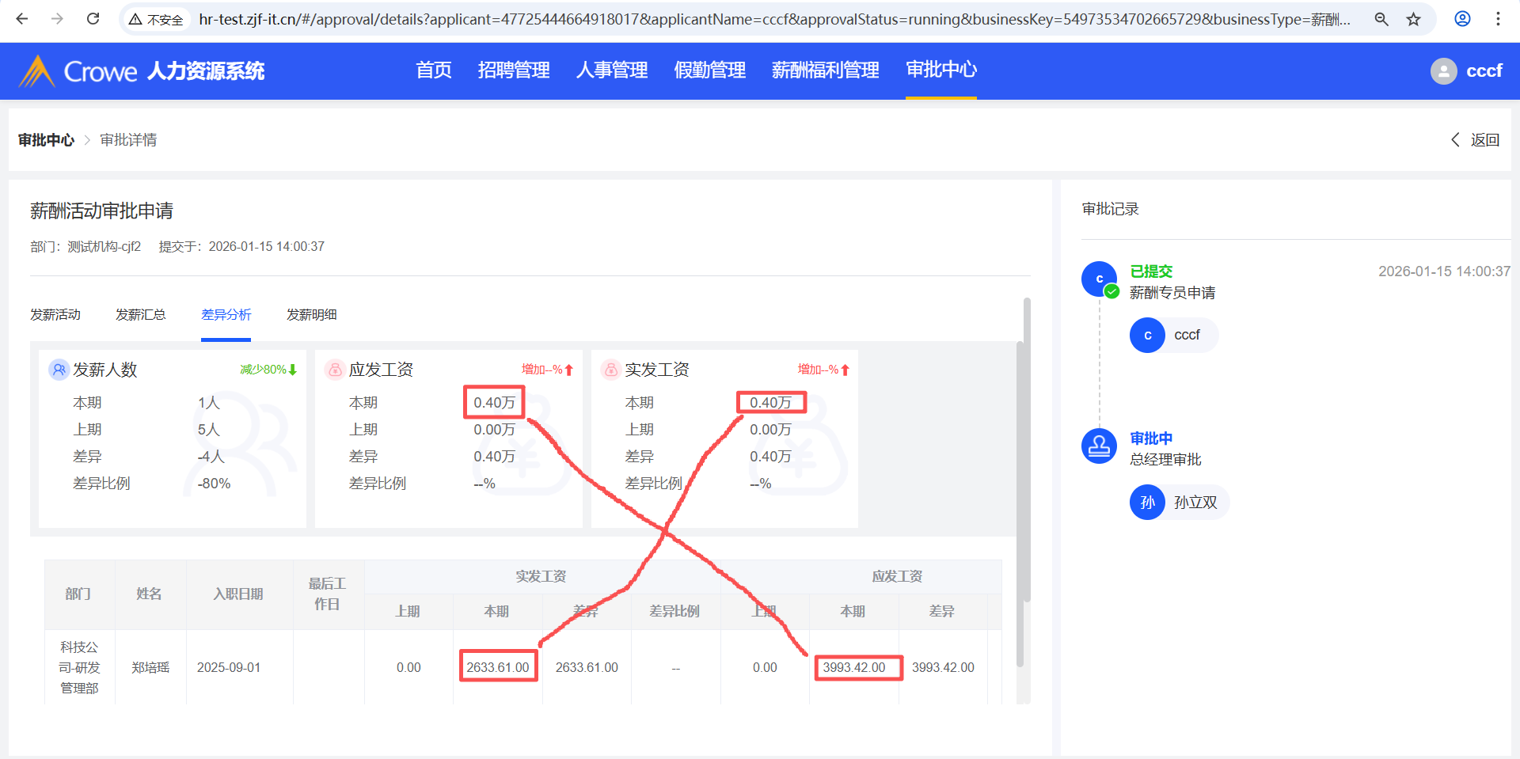Open 假勤管理 in the top navigation
Image resolution: width=1520 pixels, height=759 pixels.
coord(710,70)
